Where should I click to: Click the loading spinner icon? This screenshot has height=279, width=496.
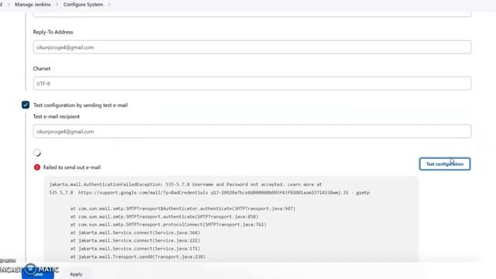click(37, 153)
